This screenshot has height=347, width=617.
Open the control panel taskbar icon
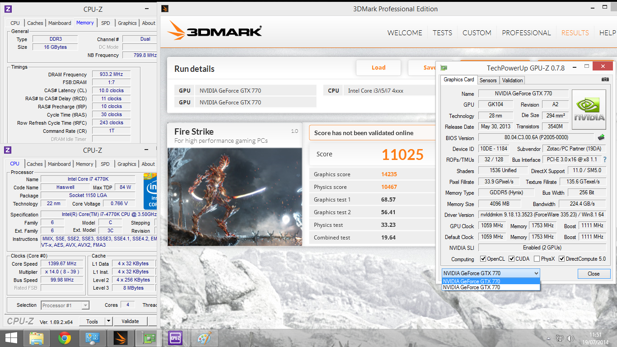tap(93, 338)
